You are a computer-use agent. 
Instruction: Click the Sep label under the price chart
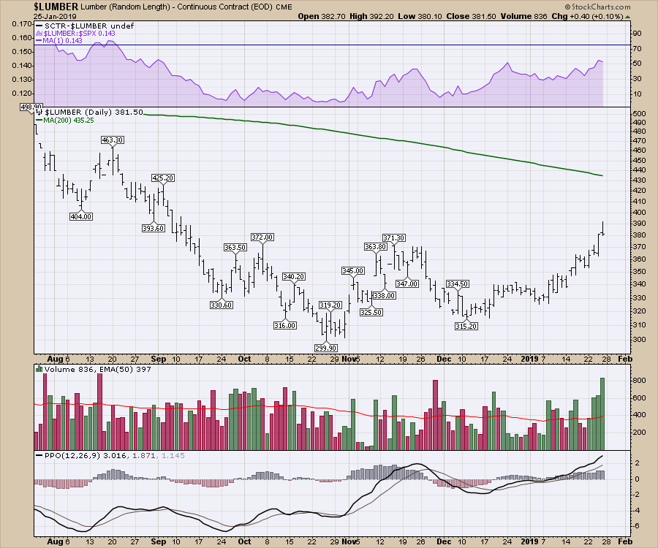[159, 359]
